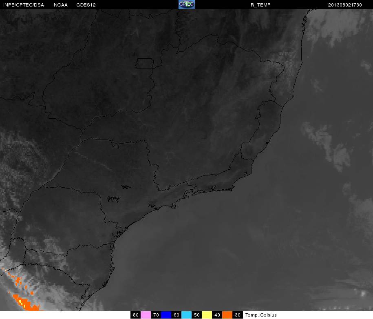Select the pink -80 color swatch
The width and height of the screenshot is (373, 319).
146,315
